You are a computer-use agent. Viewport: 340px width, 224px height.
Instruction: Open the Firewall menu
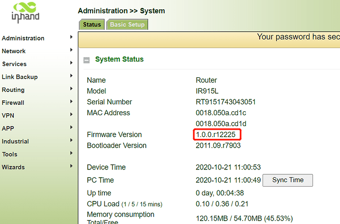coord(13,103)
